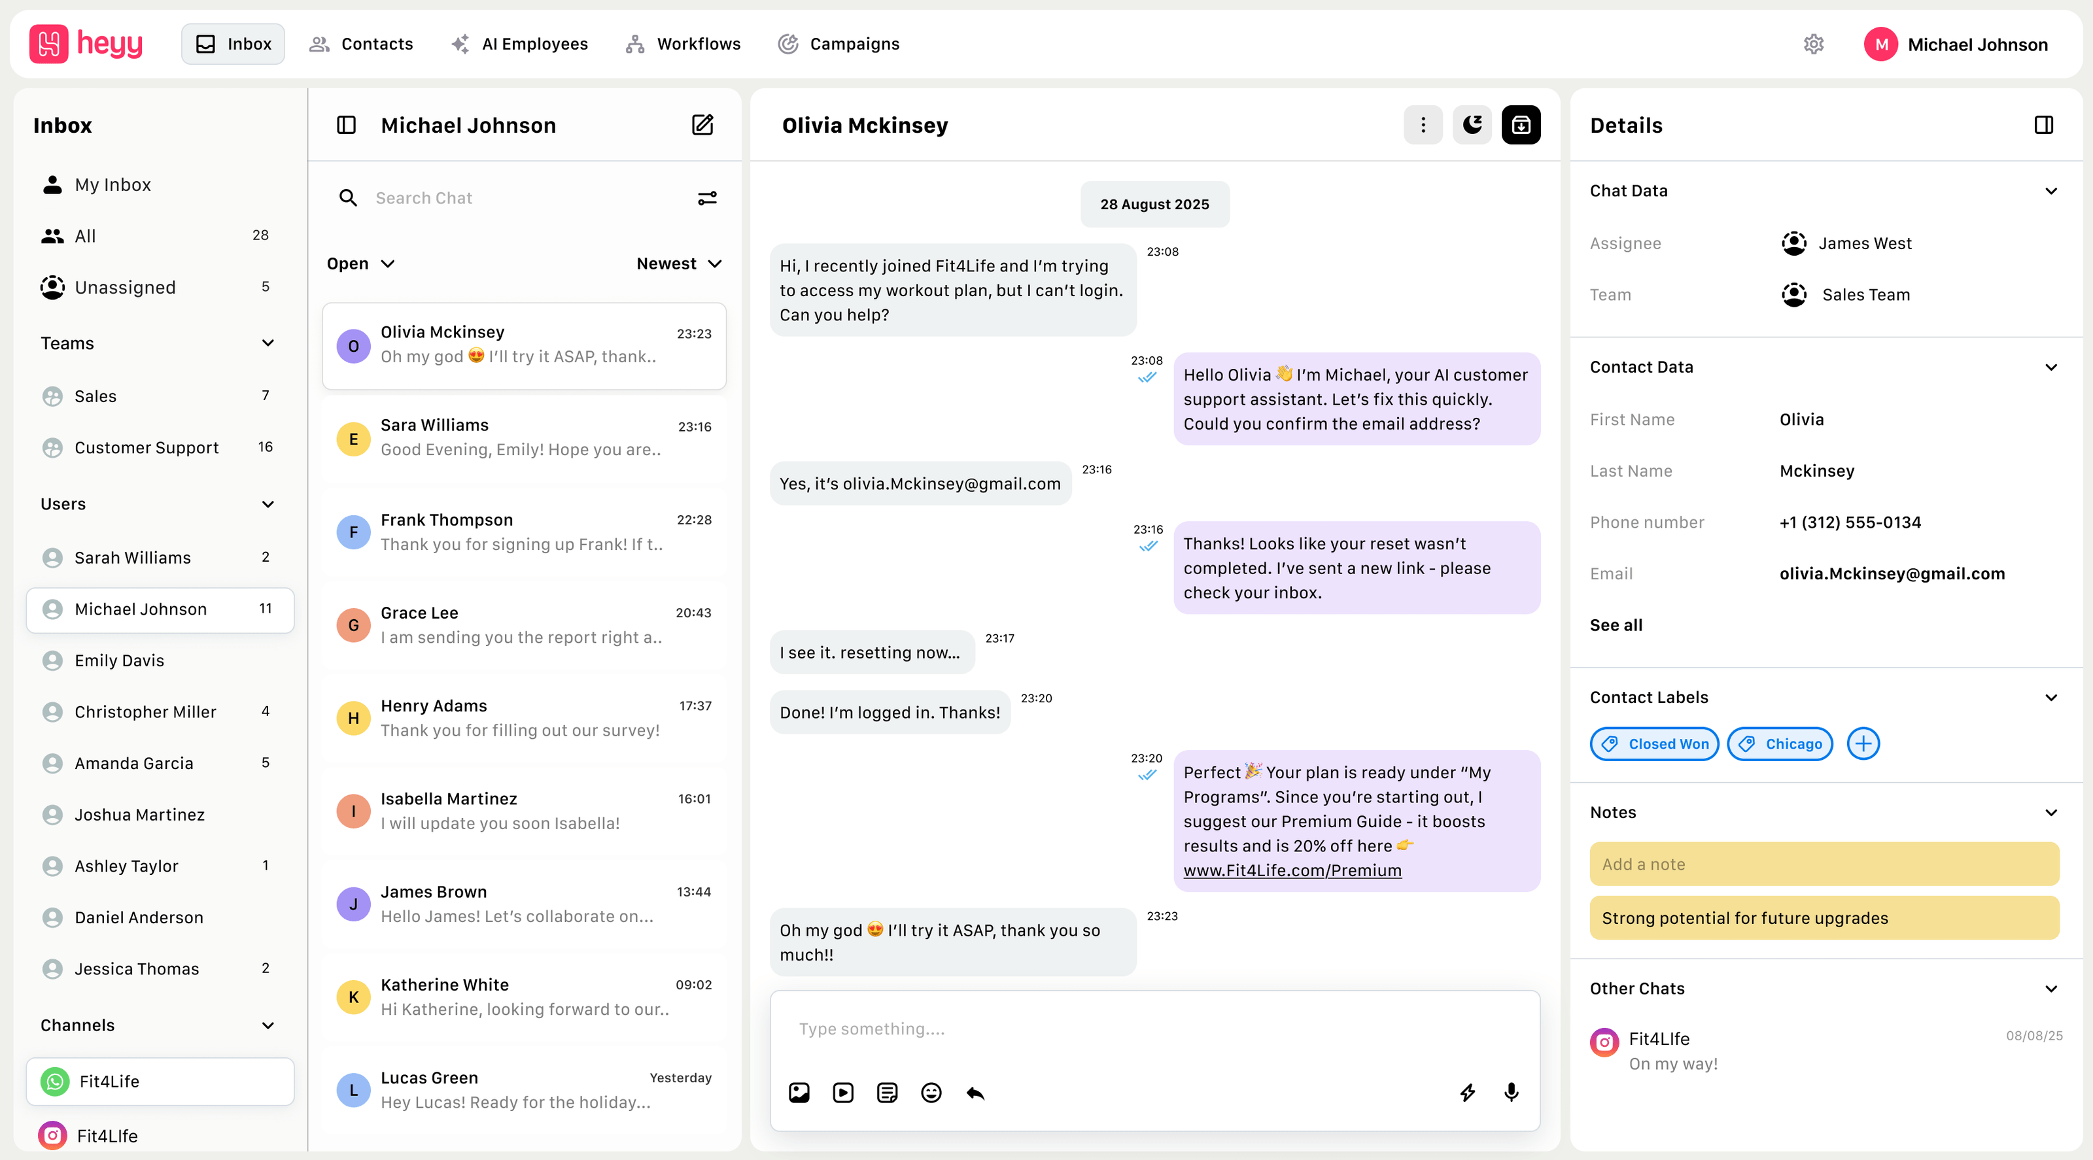Collapse the Contact Data section
Screen dimensions: 2093x1160
pos(2050,367)
